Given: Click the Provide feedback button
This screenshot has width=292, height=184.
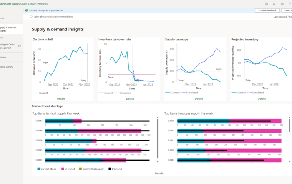Looking at the screenshot, I should pyautogui.click(x=267, y=10).
